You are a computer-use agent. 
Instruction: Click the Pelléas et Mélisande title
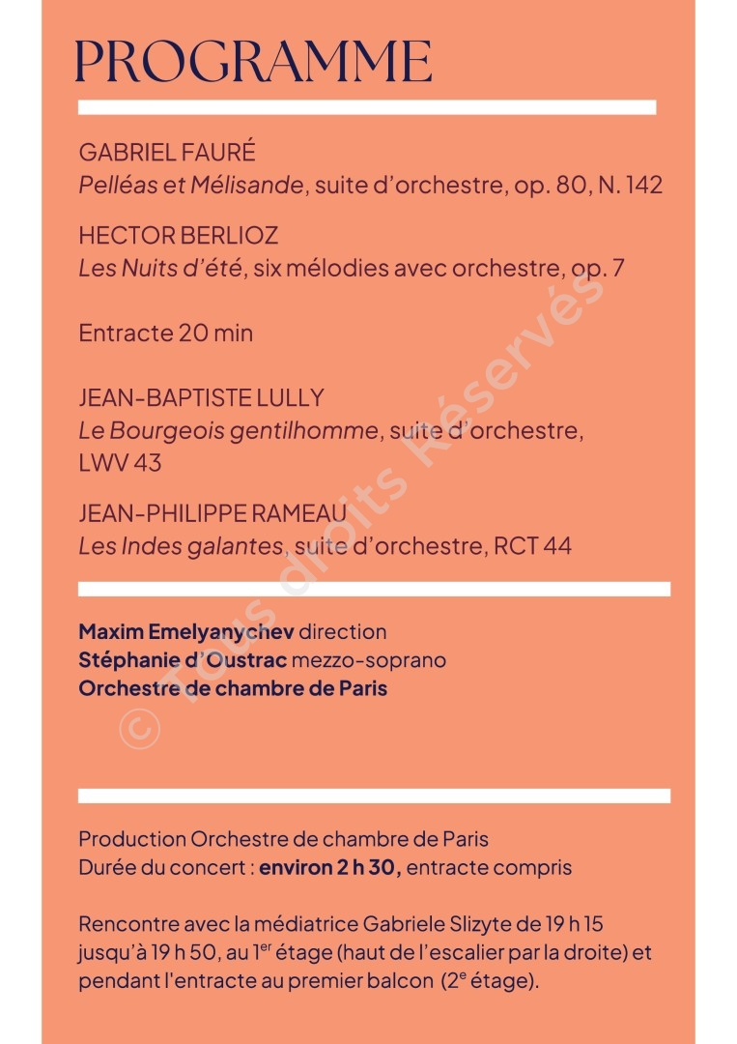191,185
